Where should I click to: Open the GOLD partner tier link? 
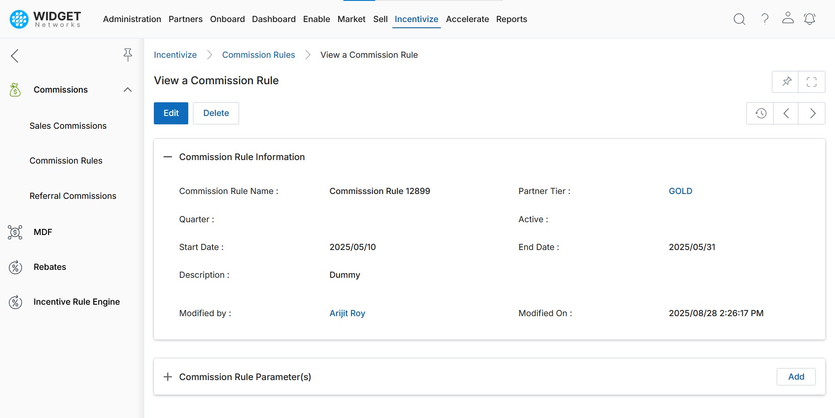click(x=680, y=191)
